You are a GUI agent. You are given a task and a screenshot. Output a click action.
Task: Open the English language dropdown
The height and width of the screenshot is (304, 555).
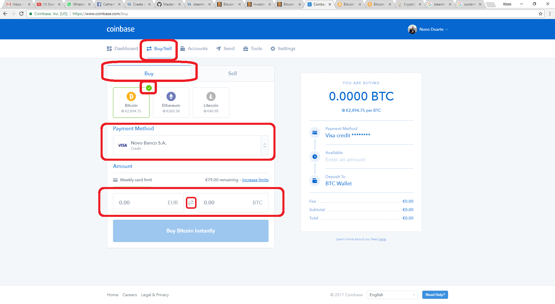tap(392, 295)
